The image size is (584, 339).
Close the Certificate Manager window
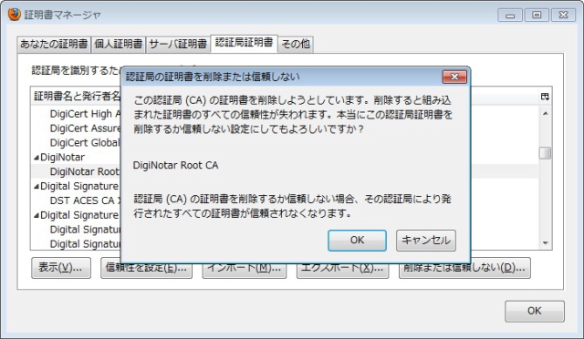click(564, 15)
